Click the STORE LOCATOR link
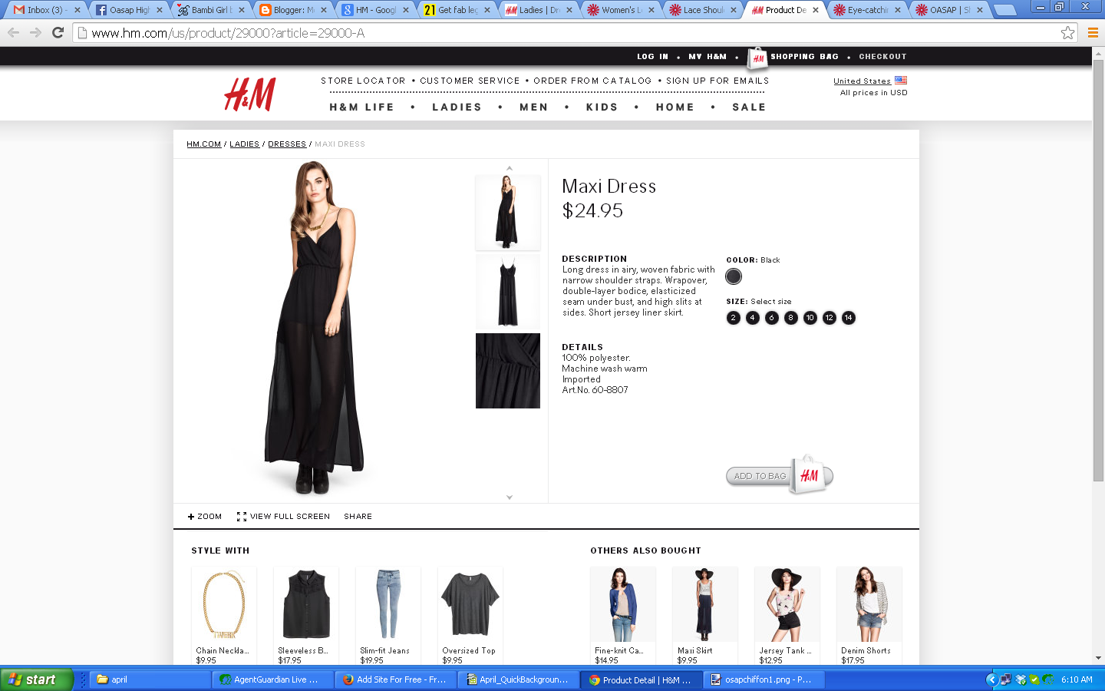The width and height of the screenshot is (1105, 691). [363, 81]
